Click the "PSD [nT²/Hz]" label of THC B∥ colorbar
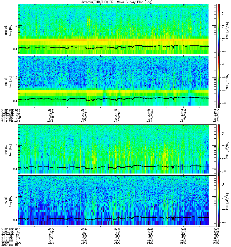This screenshot has height=247, width=231. coord(227,201)
